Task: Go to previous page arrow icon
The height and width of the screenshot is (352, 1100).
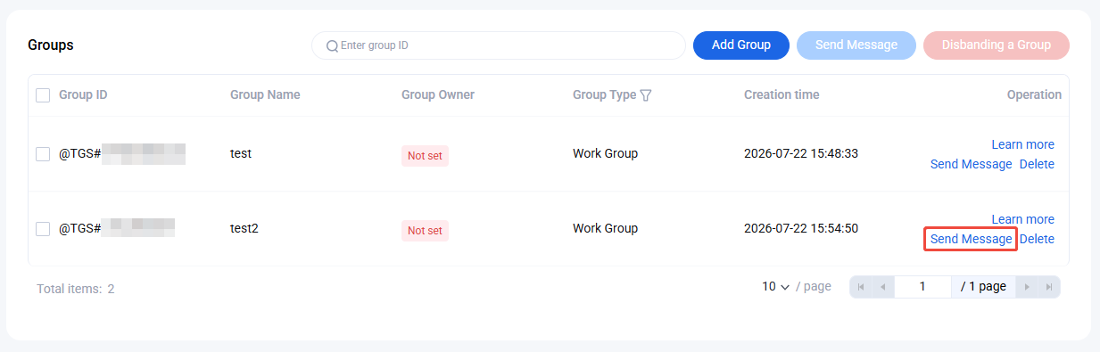Action: click(x=882, y=287)
